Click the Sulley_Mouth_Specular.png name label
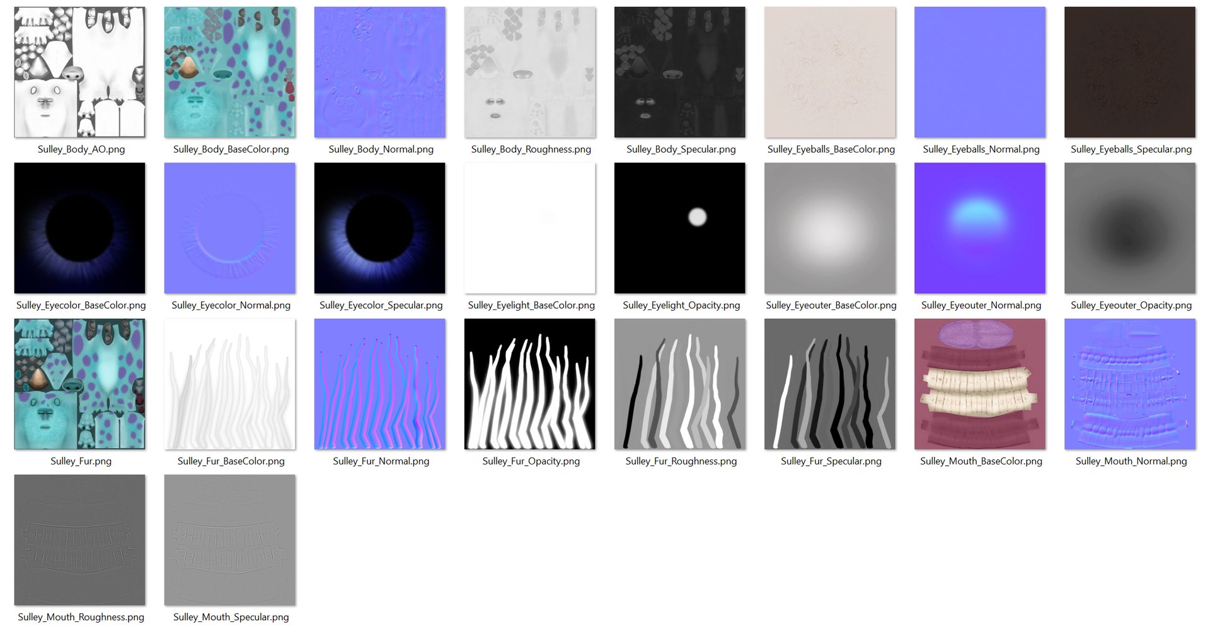Viewport: 1210px width, 634px height. pyautogui.click(x=231, y=617)
